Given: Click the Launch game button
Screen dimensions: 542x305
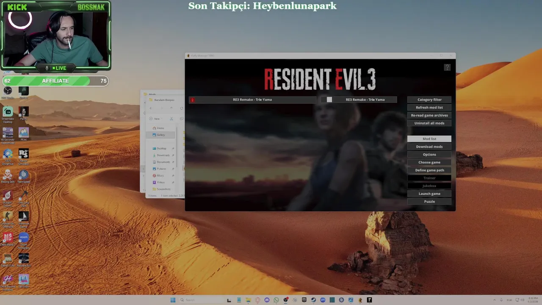Looking at the screenshot, I should click(429, 194).
